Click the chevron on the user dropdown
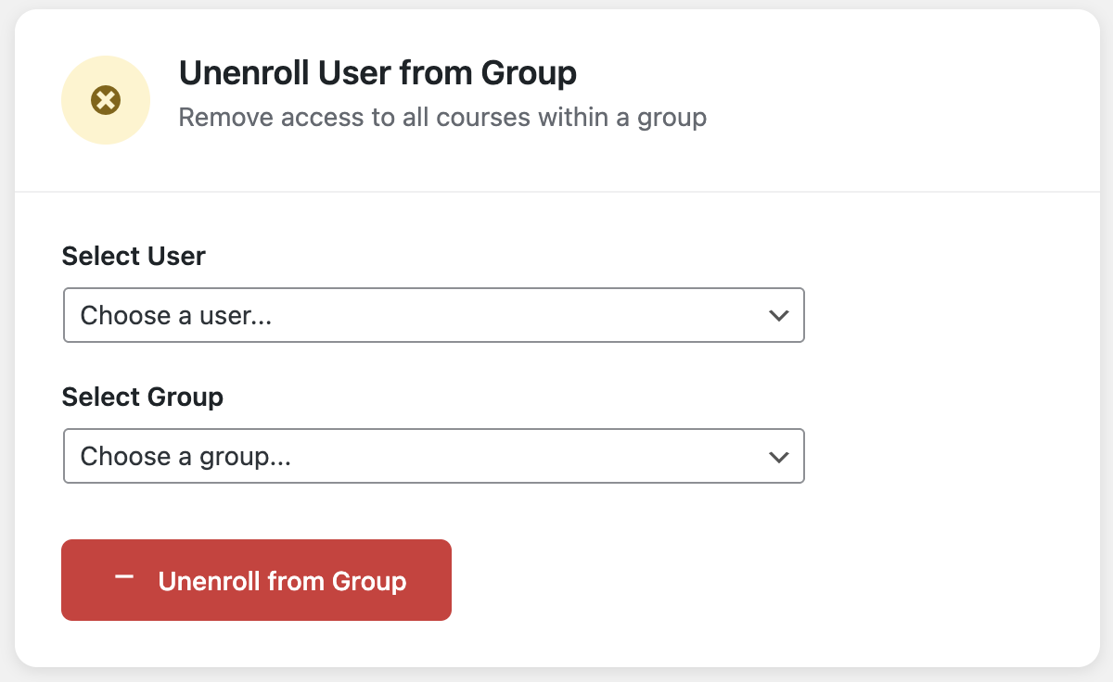This screenshot has height=682, width=1113. pyautogui.click(x=778, y=315)
